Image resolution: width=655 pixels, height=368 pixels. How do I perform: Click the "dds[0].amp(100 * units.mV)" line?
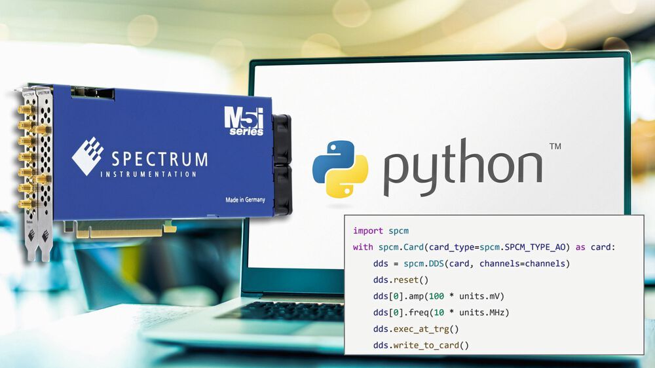(x=439, y=296)
